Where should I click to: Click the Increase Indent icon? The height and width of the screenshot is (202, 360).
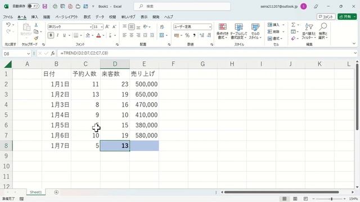coord(152,35)
